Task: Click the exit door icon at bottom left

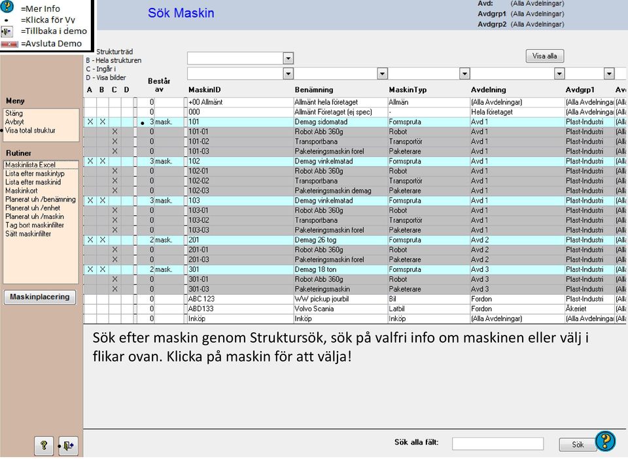Action: coord(69,445)
